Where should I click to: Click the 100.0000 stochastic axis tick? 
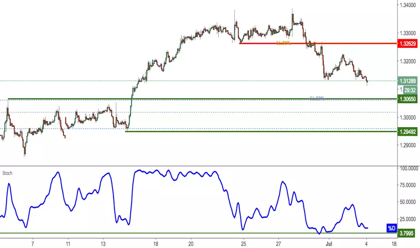tap(409, 168)
